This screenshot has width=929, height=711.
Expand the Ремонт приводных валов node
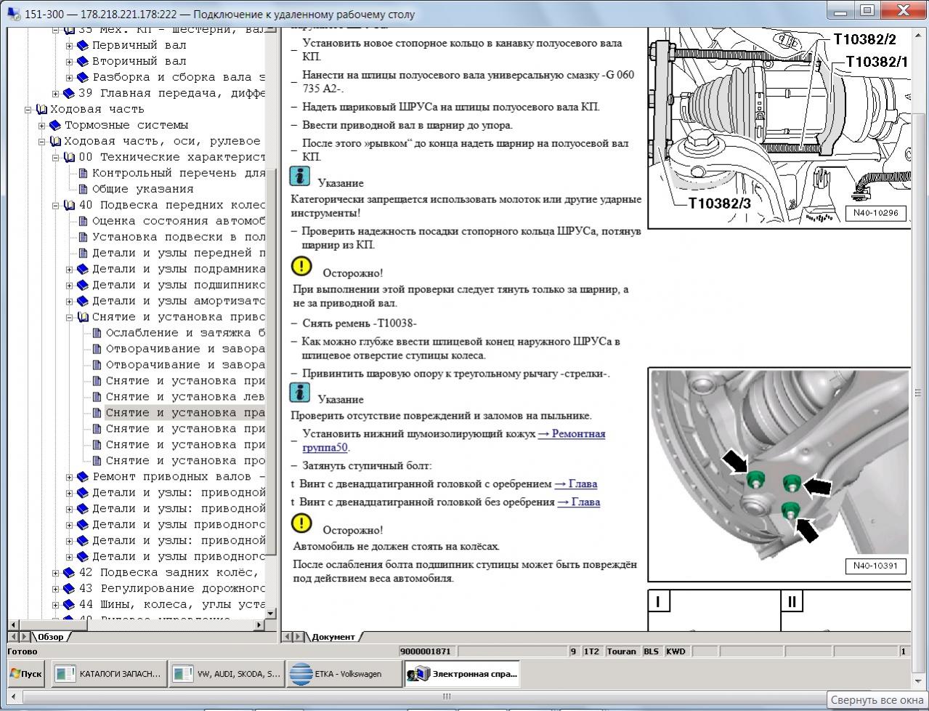point(70,477)
